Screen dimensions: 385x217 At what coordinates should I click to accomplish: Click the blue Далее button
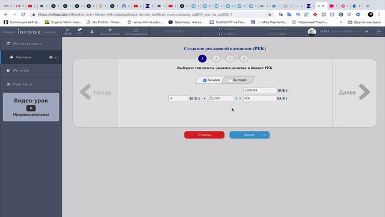tap(249, 135)
